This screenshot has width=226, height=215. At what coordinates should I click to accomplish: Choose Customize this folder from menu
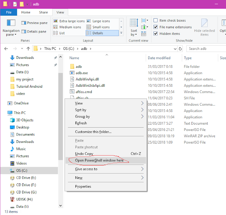106,132
